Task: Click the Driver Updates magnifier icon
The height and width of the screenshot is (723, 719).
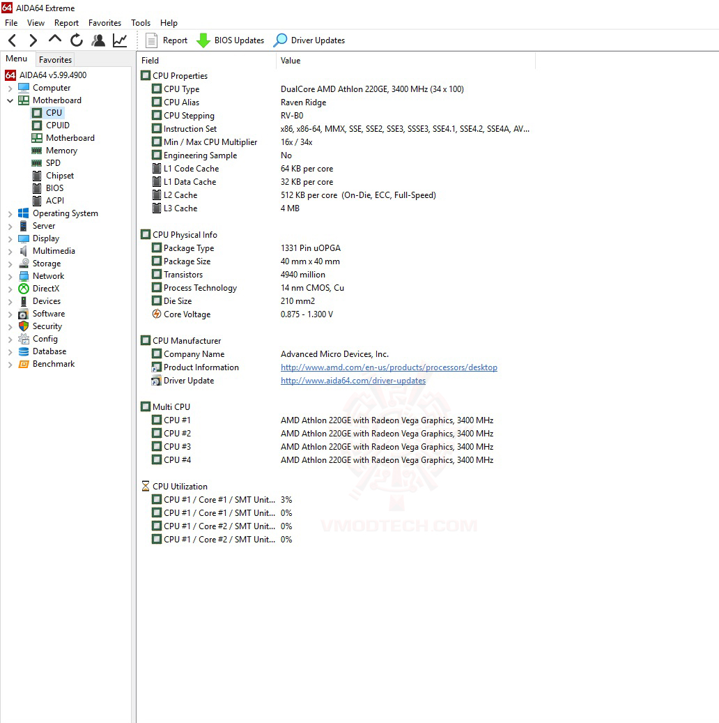Action: click(280, 40)
